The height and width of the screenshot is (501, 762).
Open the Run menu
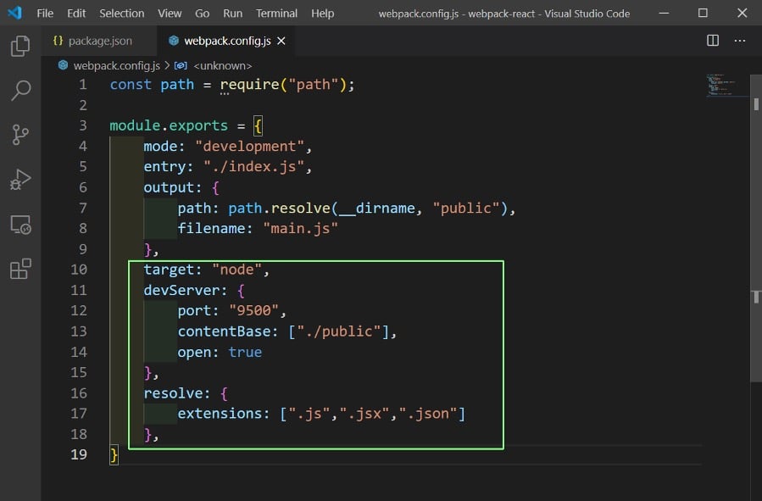[x=233, y=13]
